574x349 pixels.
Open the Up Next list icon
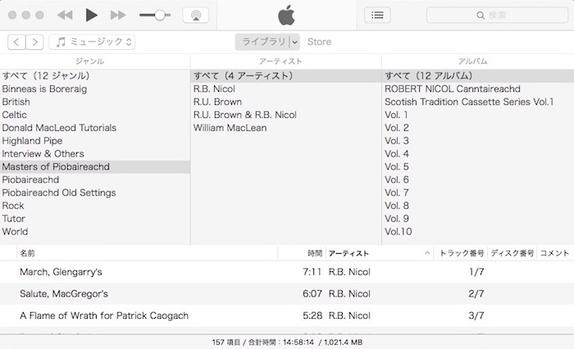pos(377,15)
